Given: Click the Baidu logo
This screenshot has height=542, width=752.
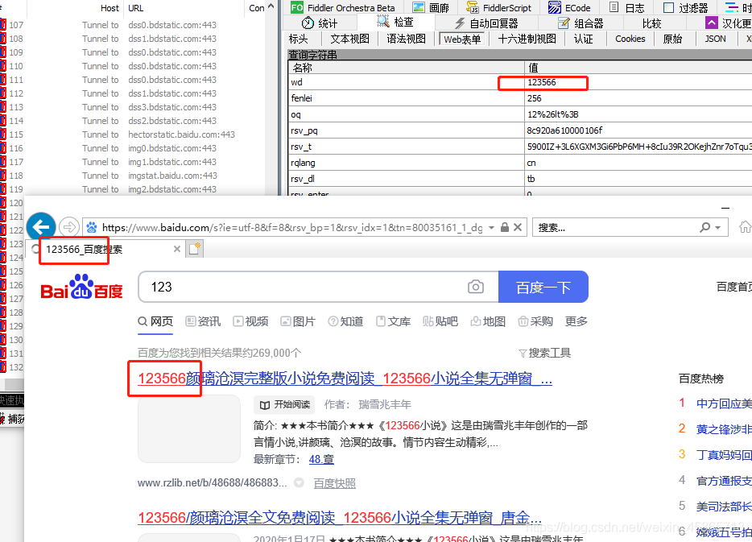Looking at the screenshot, I should tap(81, 287).
